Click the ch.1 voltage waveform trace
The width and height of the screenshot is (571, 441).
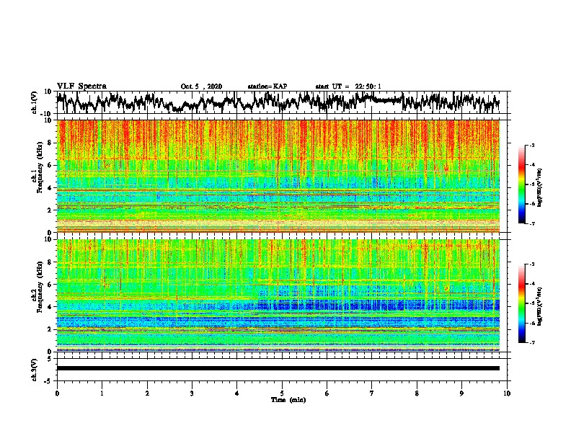coord(278,102)
